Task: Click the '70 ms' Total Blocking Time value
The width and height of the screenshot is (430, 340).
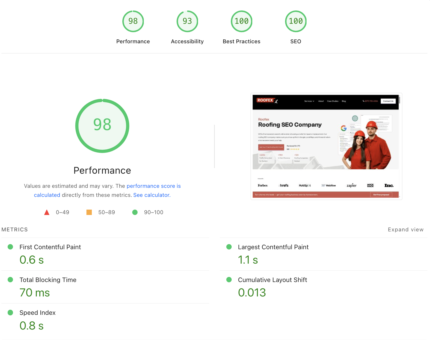Action: (35, 292)
